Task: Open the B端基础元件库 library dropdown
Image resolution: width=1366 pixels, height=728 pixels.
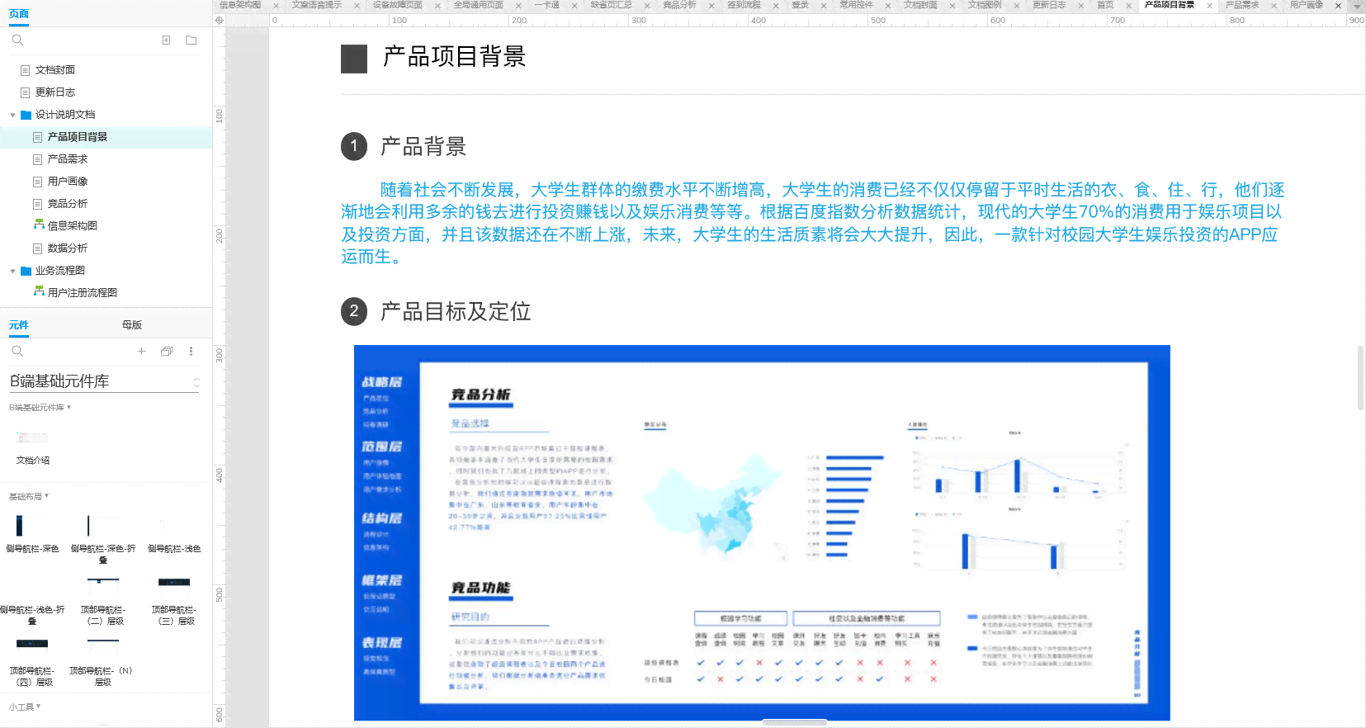Action: (104, 381)
